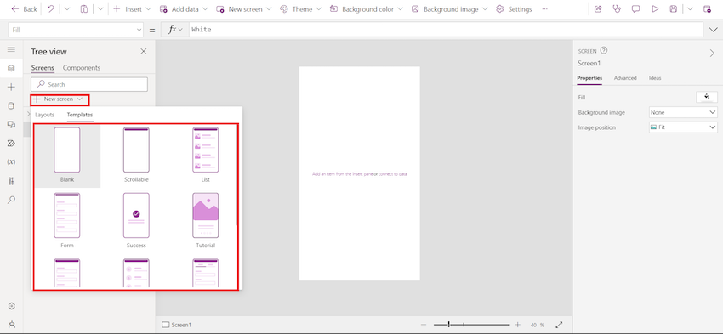Open Background image None dropdown in properties
Screen dimensions: 723x334
coord(683,112)
